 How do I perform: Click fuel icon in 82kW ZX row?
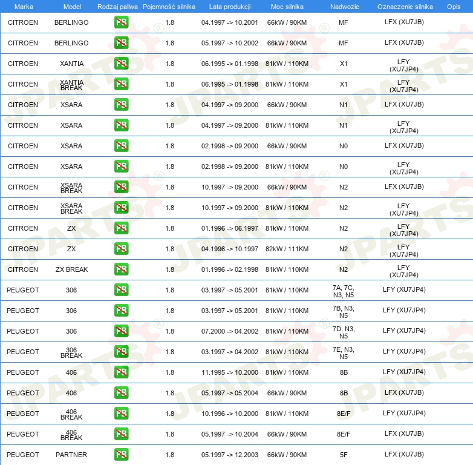pyautogui.click(x=121, y=248)
